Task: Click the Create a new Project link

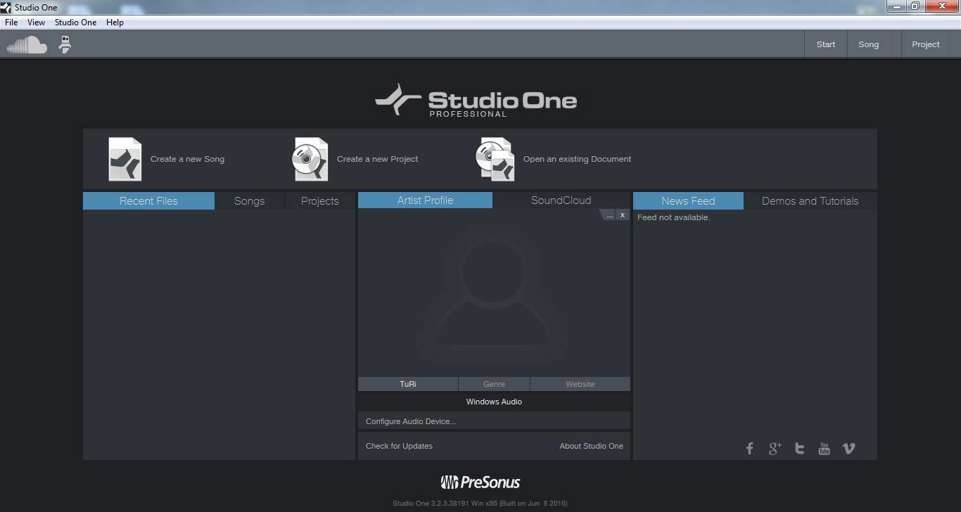Action: tap(377, 159)
